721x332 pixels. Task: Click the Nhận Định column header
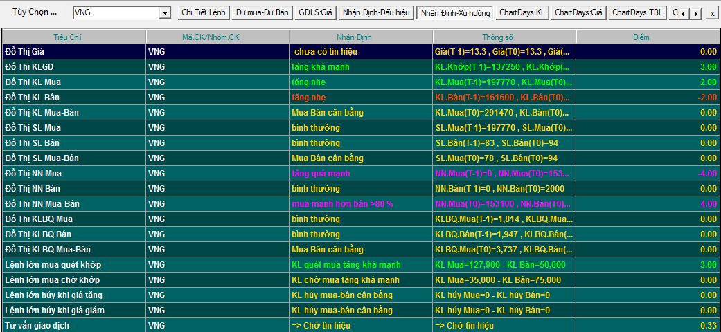[x=361, y=37]
